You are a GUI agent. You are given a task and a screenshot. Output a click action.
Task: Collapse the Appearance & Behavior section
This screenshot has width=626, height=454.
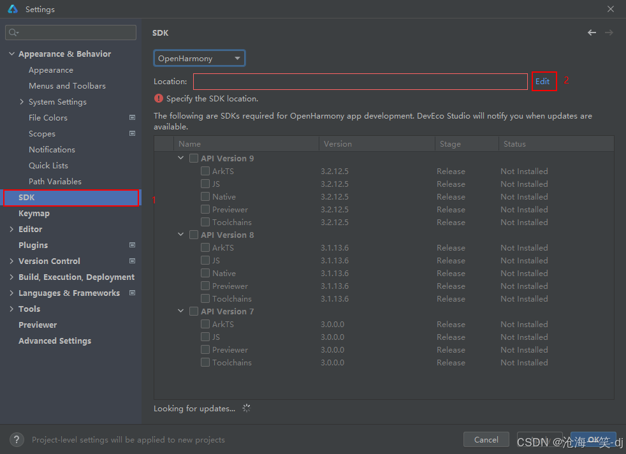pyautogui.click(x=11, y=54)
